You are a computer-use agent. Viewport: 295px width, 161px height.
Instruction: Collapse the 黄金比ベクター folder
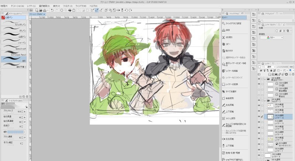pos(265,79)
